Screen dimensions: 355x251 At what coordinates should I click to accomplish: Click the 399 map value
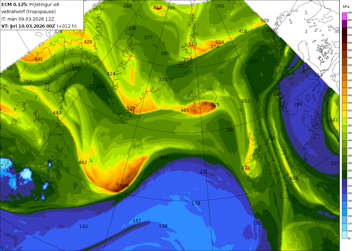(x=171, y=8)
